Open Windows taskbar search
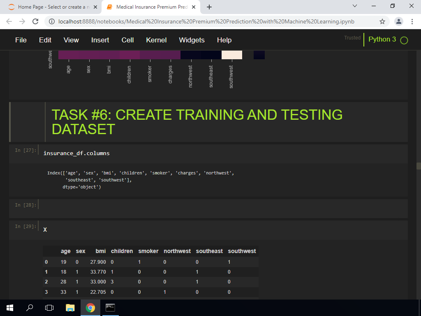 [x=30, y=308]
